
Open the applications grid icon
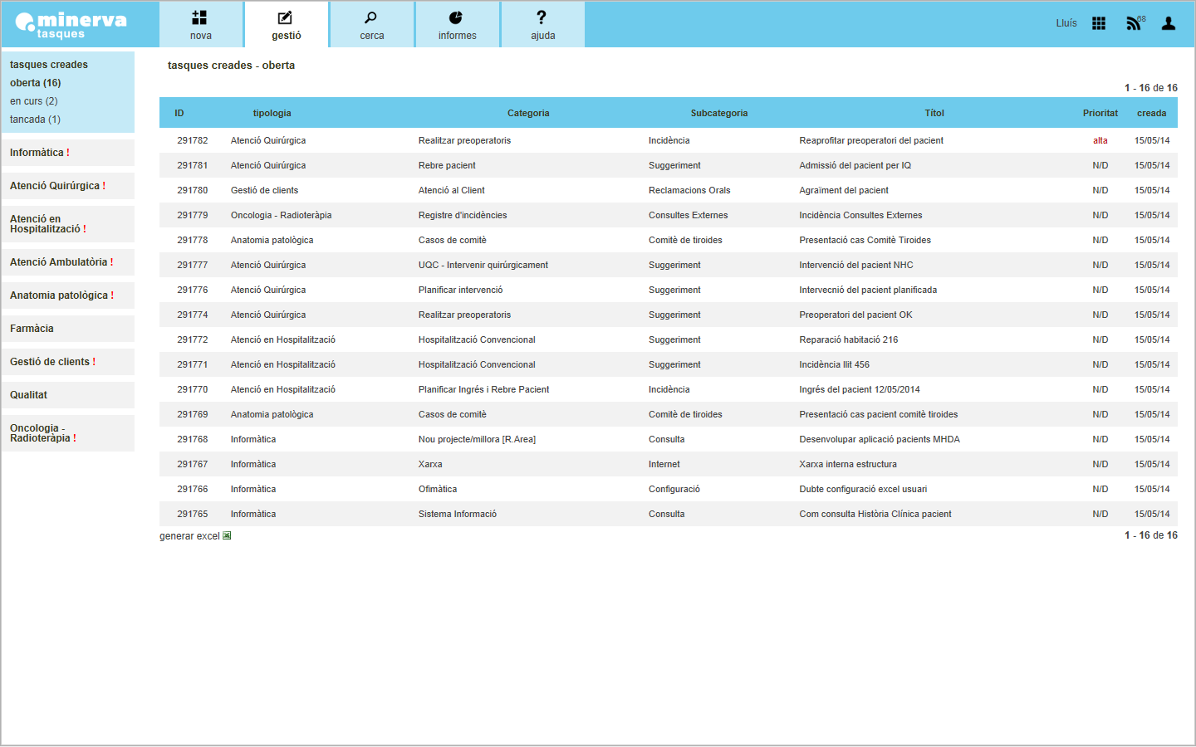[x=1099, y=23]
